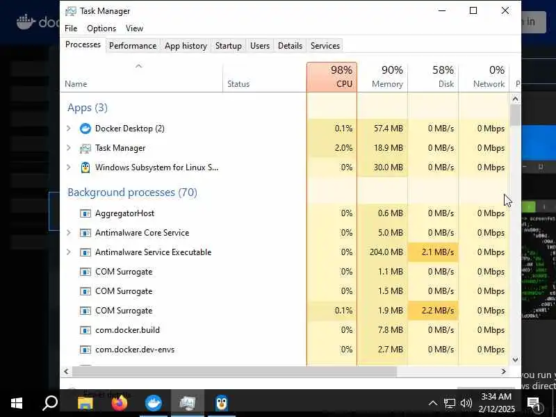Open the File menu
This screenshot has height=417, width=556.
click(x=71, y=28)
